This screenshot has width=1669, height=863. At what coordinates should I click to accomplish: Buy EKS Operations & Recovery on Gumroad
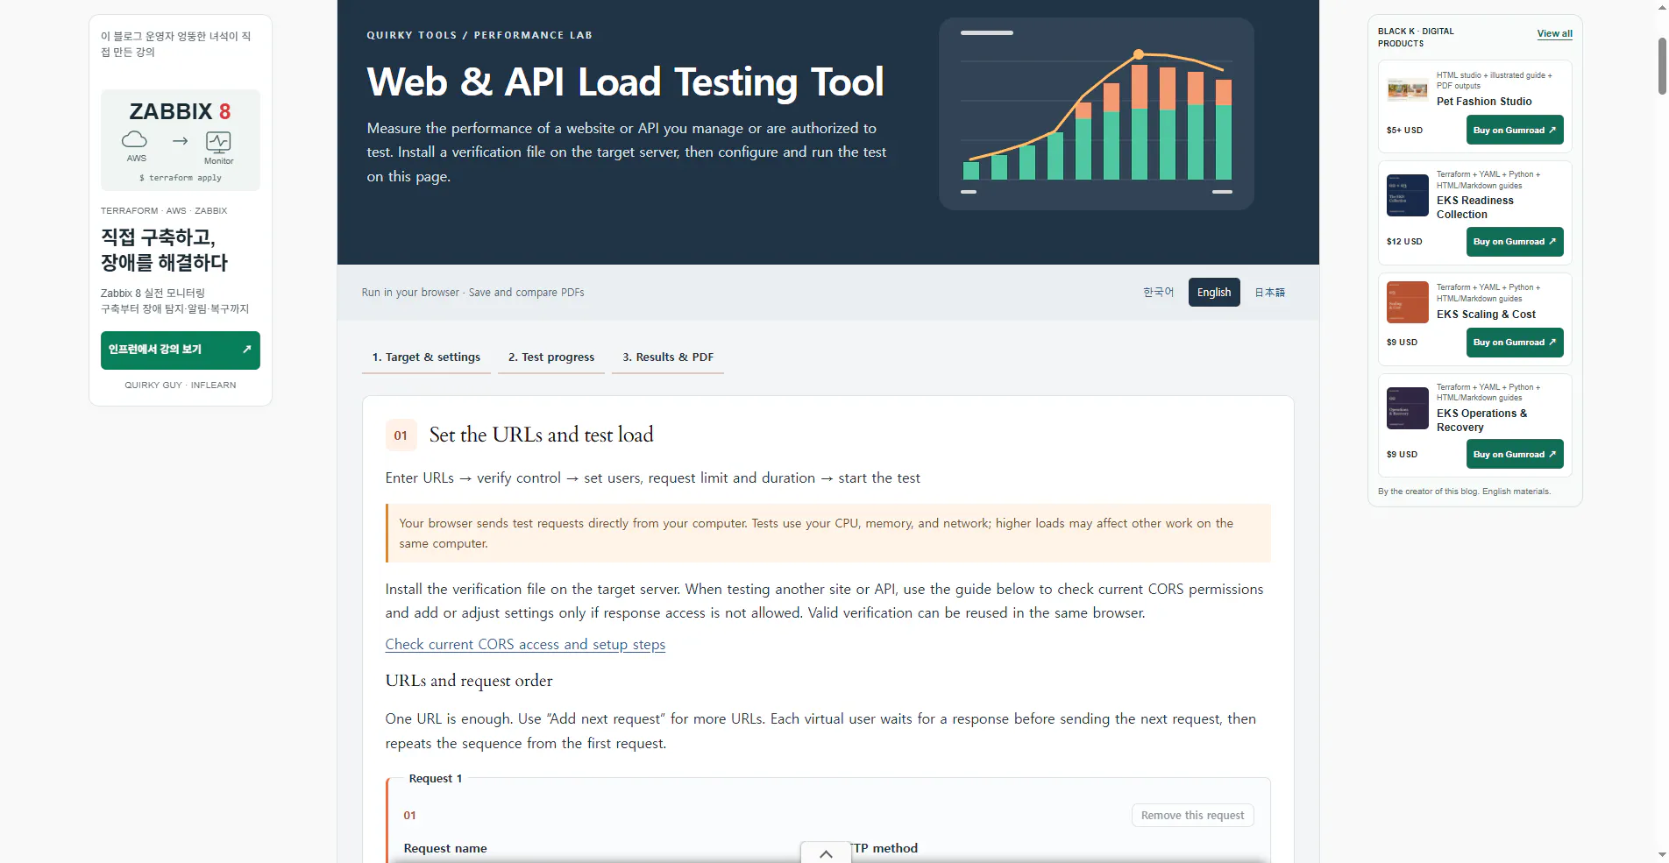pos(1515,455)
